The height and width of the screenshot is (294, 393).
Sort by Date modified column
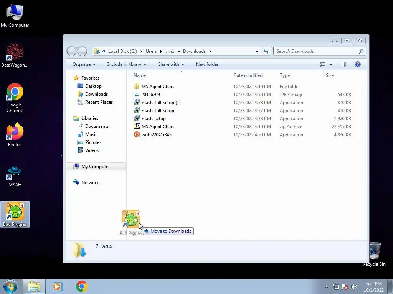[x=254, y=75]
